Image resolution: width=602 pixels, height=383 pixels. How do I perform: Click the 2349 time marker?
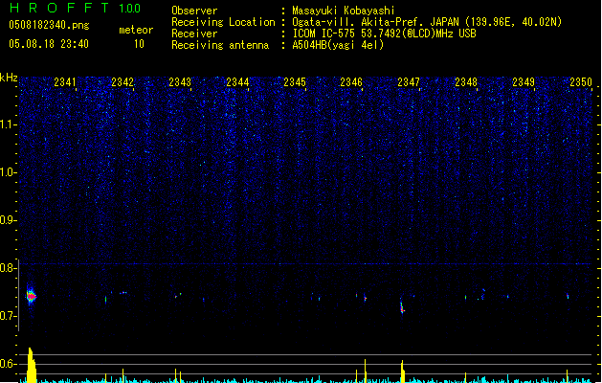click(x=524, y=82)
